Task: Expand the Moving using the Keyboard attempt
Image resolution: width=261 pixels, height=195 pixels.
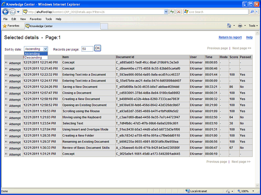Action: [x=6, y=117]
